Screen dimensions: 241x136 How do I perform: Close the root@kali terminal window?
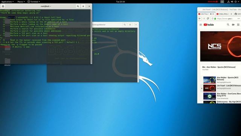[x=89, y=6]
